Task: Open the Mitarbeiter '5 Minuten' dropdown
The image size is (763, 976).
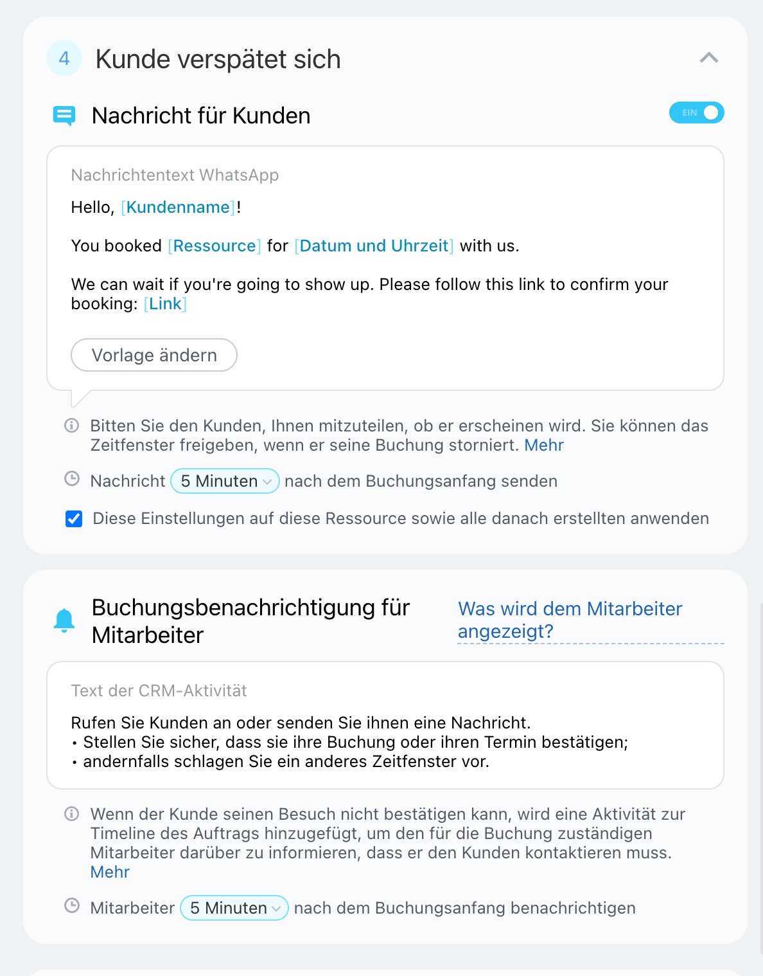Action: pos(234,908)
